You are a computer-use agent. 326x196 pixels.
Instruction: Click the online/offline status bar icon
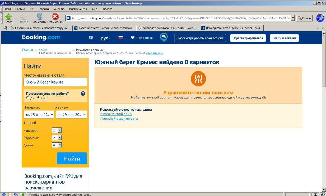[x=315, y=194]
